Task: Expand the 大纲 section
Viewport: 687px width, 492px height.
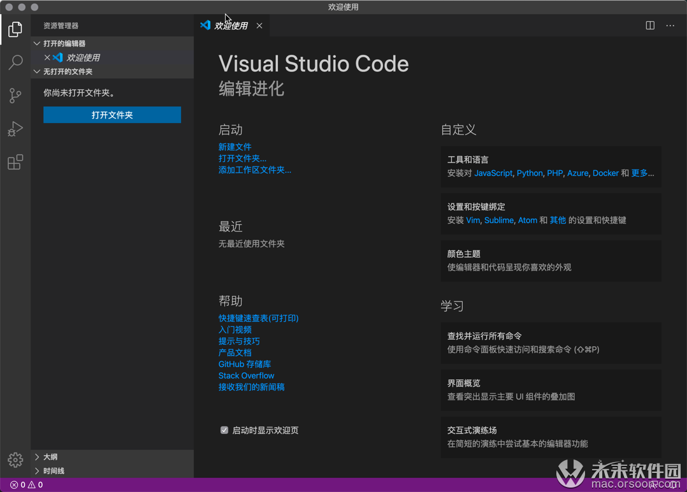Action: 112,456
